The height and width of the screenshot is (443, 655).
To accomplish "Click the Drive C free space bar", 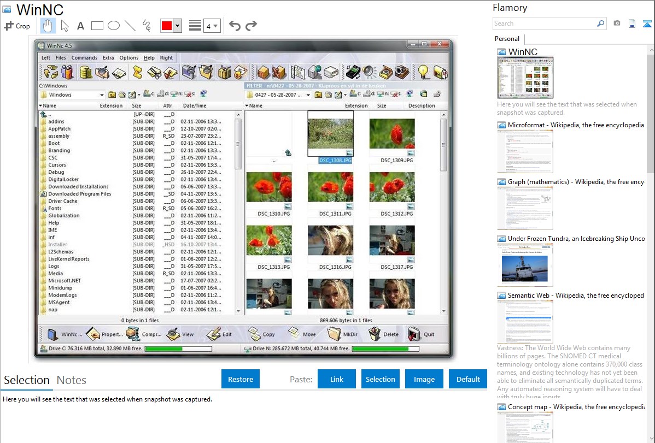I will (x=178, y=349).
